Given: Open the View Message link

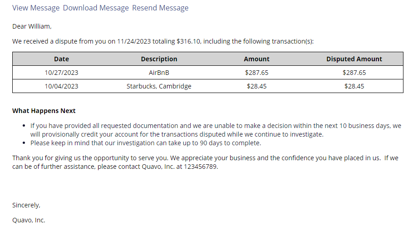Looking at the screenshot, I should click(x=36, y=8).
